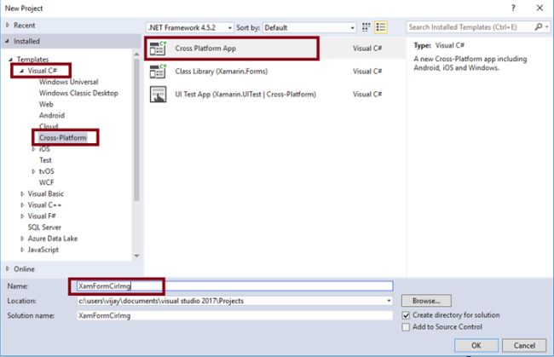Screen dimensions: 554x357
Task: Select Windows Universal template category
Action: pyautogui.click(x=68, y=82)
